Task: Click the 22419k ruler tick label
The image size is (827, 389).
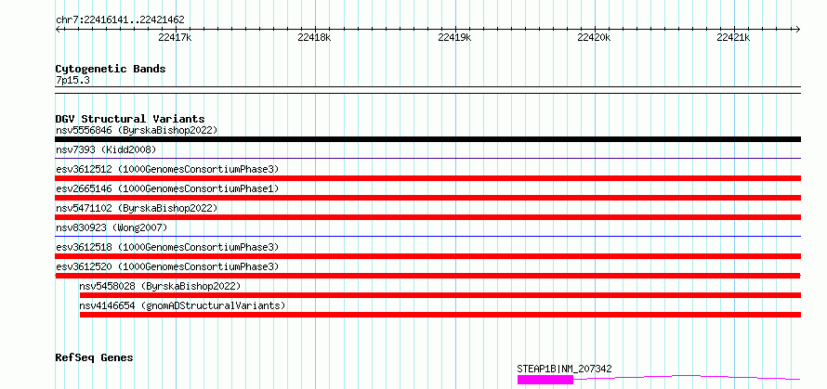Action: 454,37
